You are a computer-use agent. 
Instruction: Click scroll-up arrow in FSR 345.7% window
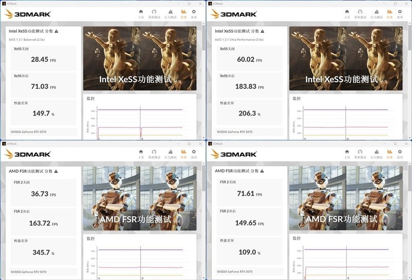203,163
